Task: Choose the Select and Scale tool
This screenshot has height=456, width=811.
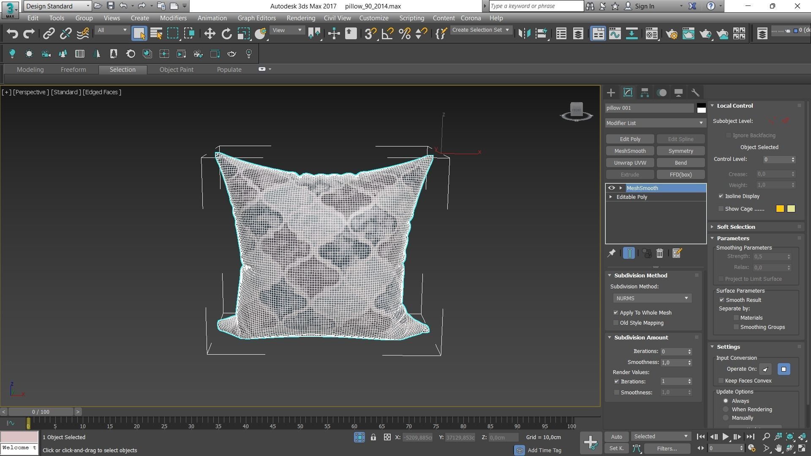Action: click(x=244, y=34)
